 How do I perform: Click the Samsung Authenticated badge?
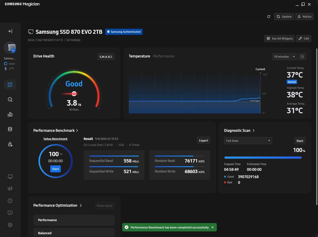coord(124,32)
